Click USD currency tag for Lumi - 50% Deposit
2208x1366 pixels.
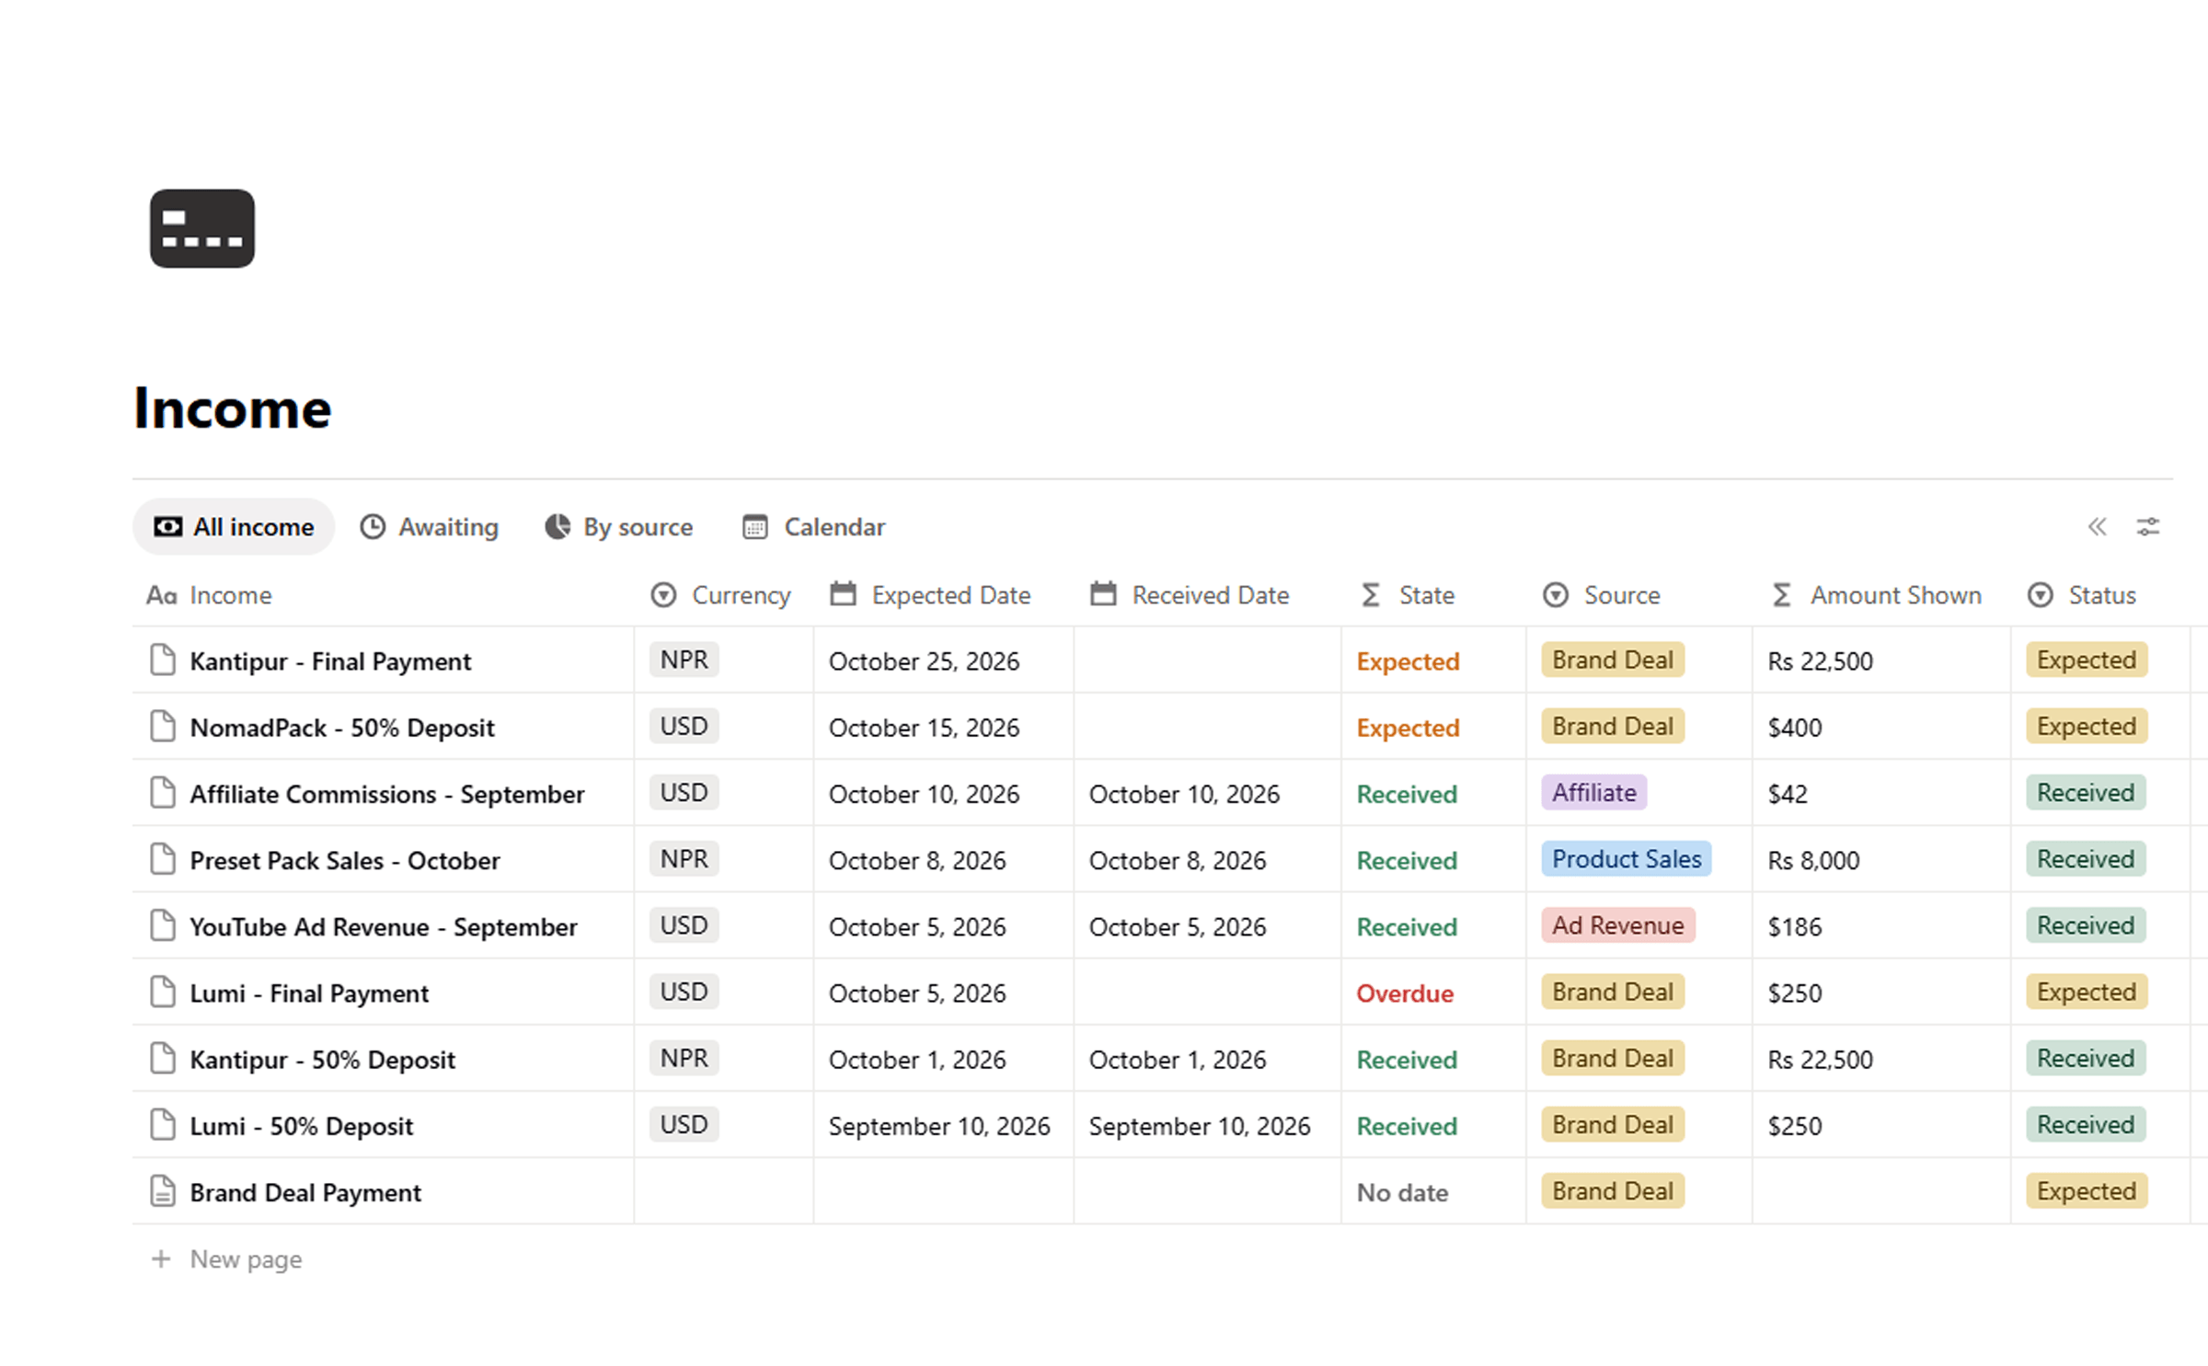coord(684,1124)
